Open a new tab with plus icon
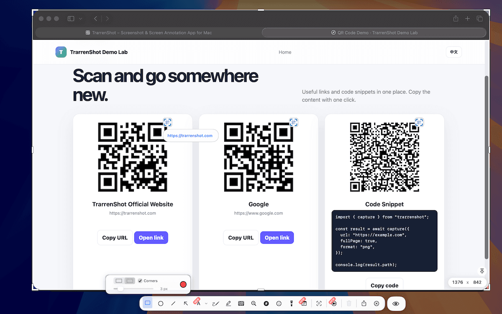502x314 pixels. (x=468, y=18)
